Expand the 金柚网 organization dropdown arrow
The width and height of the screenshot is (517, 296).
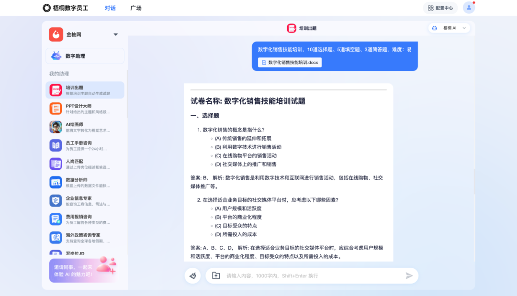coord(115,34)
